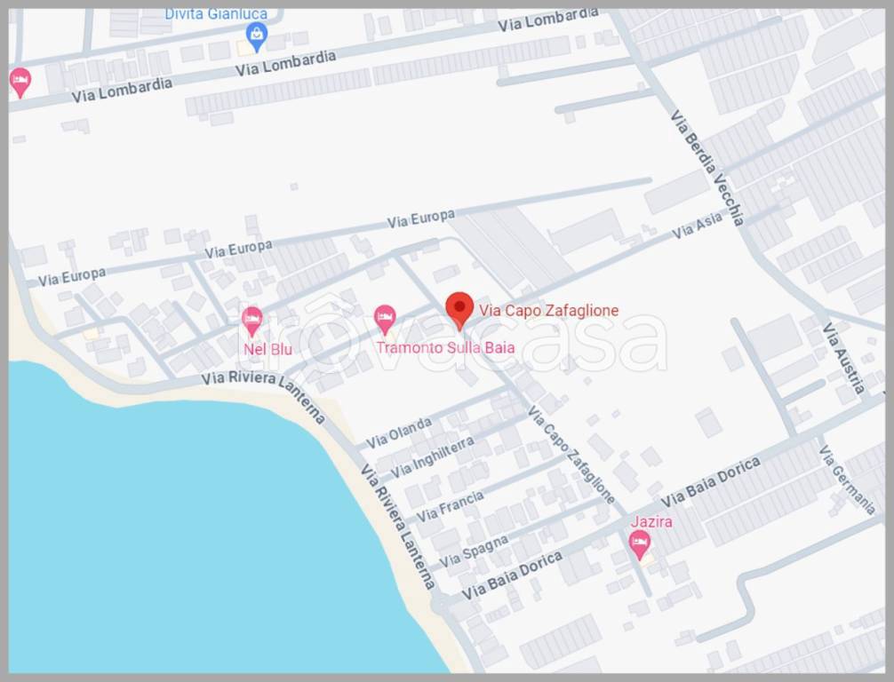Click the red Via Capo Zafaglione location pin
This screenshot has width=894, height=682.
(x=459, y=311)
